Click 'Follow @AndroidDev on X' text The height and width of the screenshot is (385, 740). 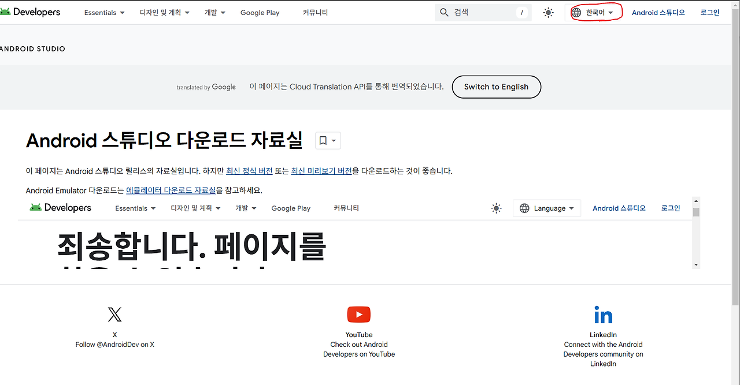point(114,345)
